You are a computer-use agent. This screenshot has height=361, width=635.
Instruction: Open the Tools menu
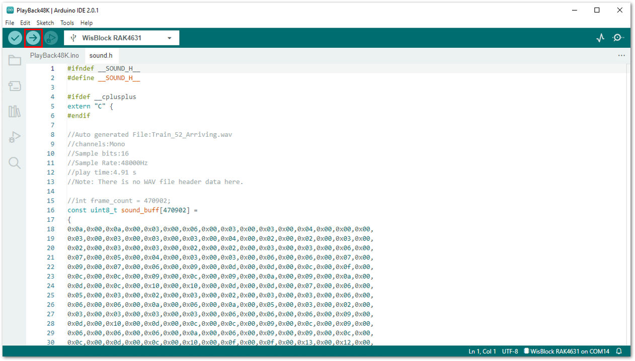coord(67,23)
